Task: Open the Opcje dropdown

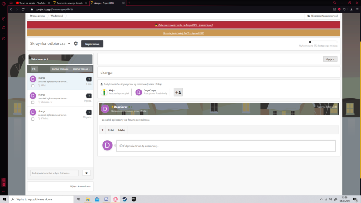Action: pyautogui.click(x=330, y=59)
